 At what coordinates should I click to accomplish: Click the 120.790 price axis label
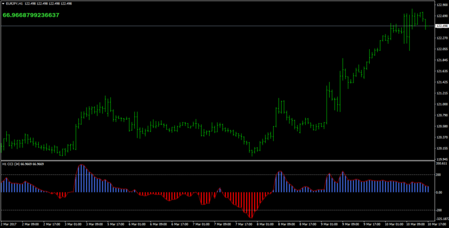point(442,115)
